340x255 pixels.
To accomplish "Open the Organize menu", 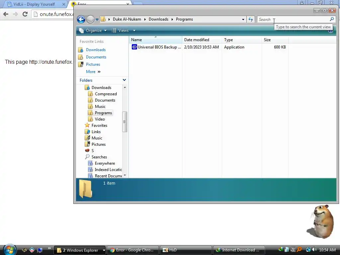I will (x=93, y=31).
